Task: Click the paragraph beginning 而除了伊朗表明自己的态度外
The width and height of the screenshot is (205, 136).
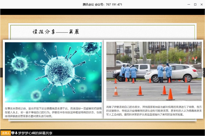Action: tap(154, 111)
